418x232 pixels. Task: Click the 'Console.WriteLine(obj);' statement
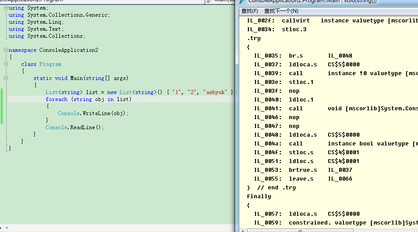(x=93, y=113)
